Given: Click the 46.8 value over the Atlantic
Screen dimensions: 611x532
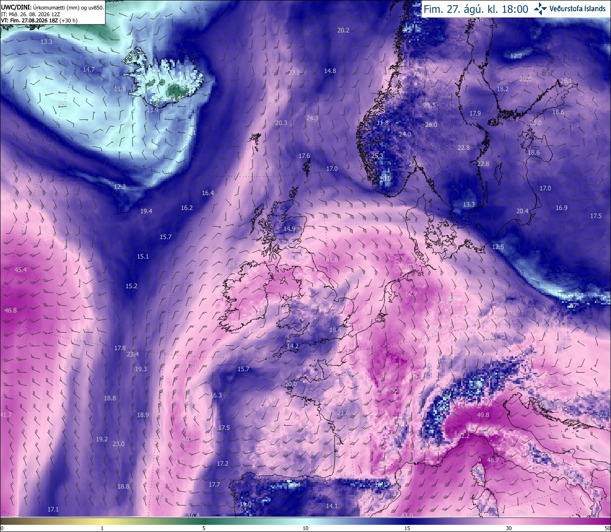Looking at the screenshot, I should click(11, 310).
